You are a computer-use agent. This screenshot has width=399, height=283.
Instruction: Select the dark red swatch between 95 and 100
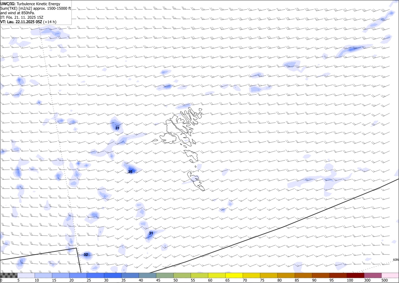338,275
